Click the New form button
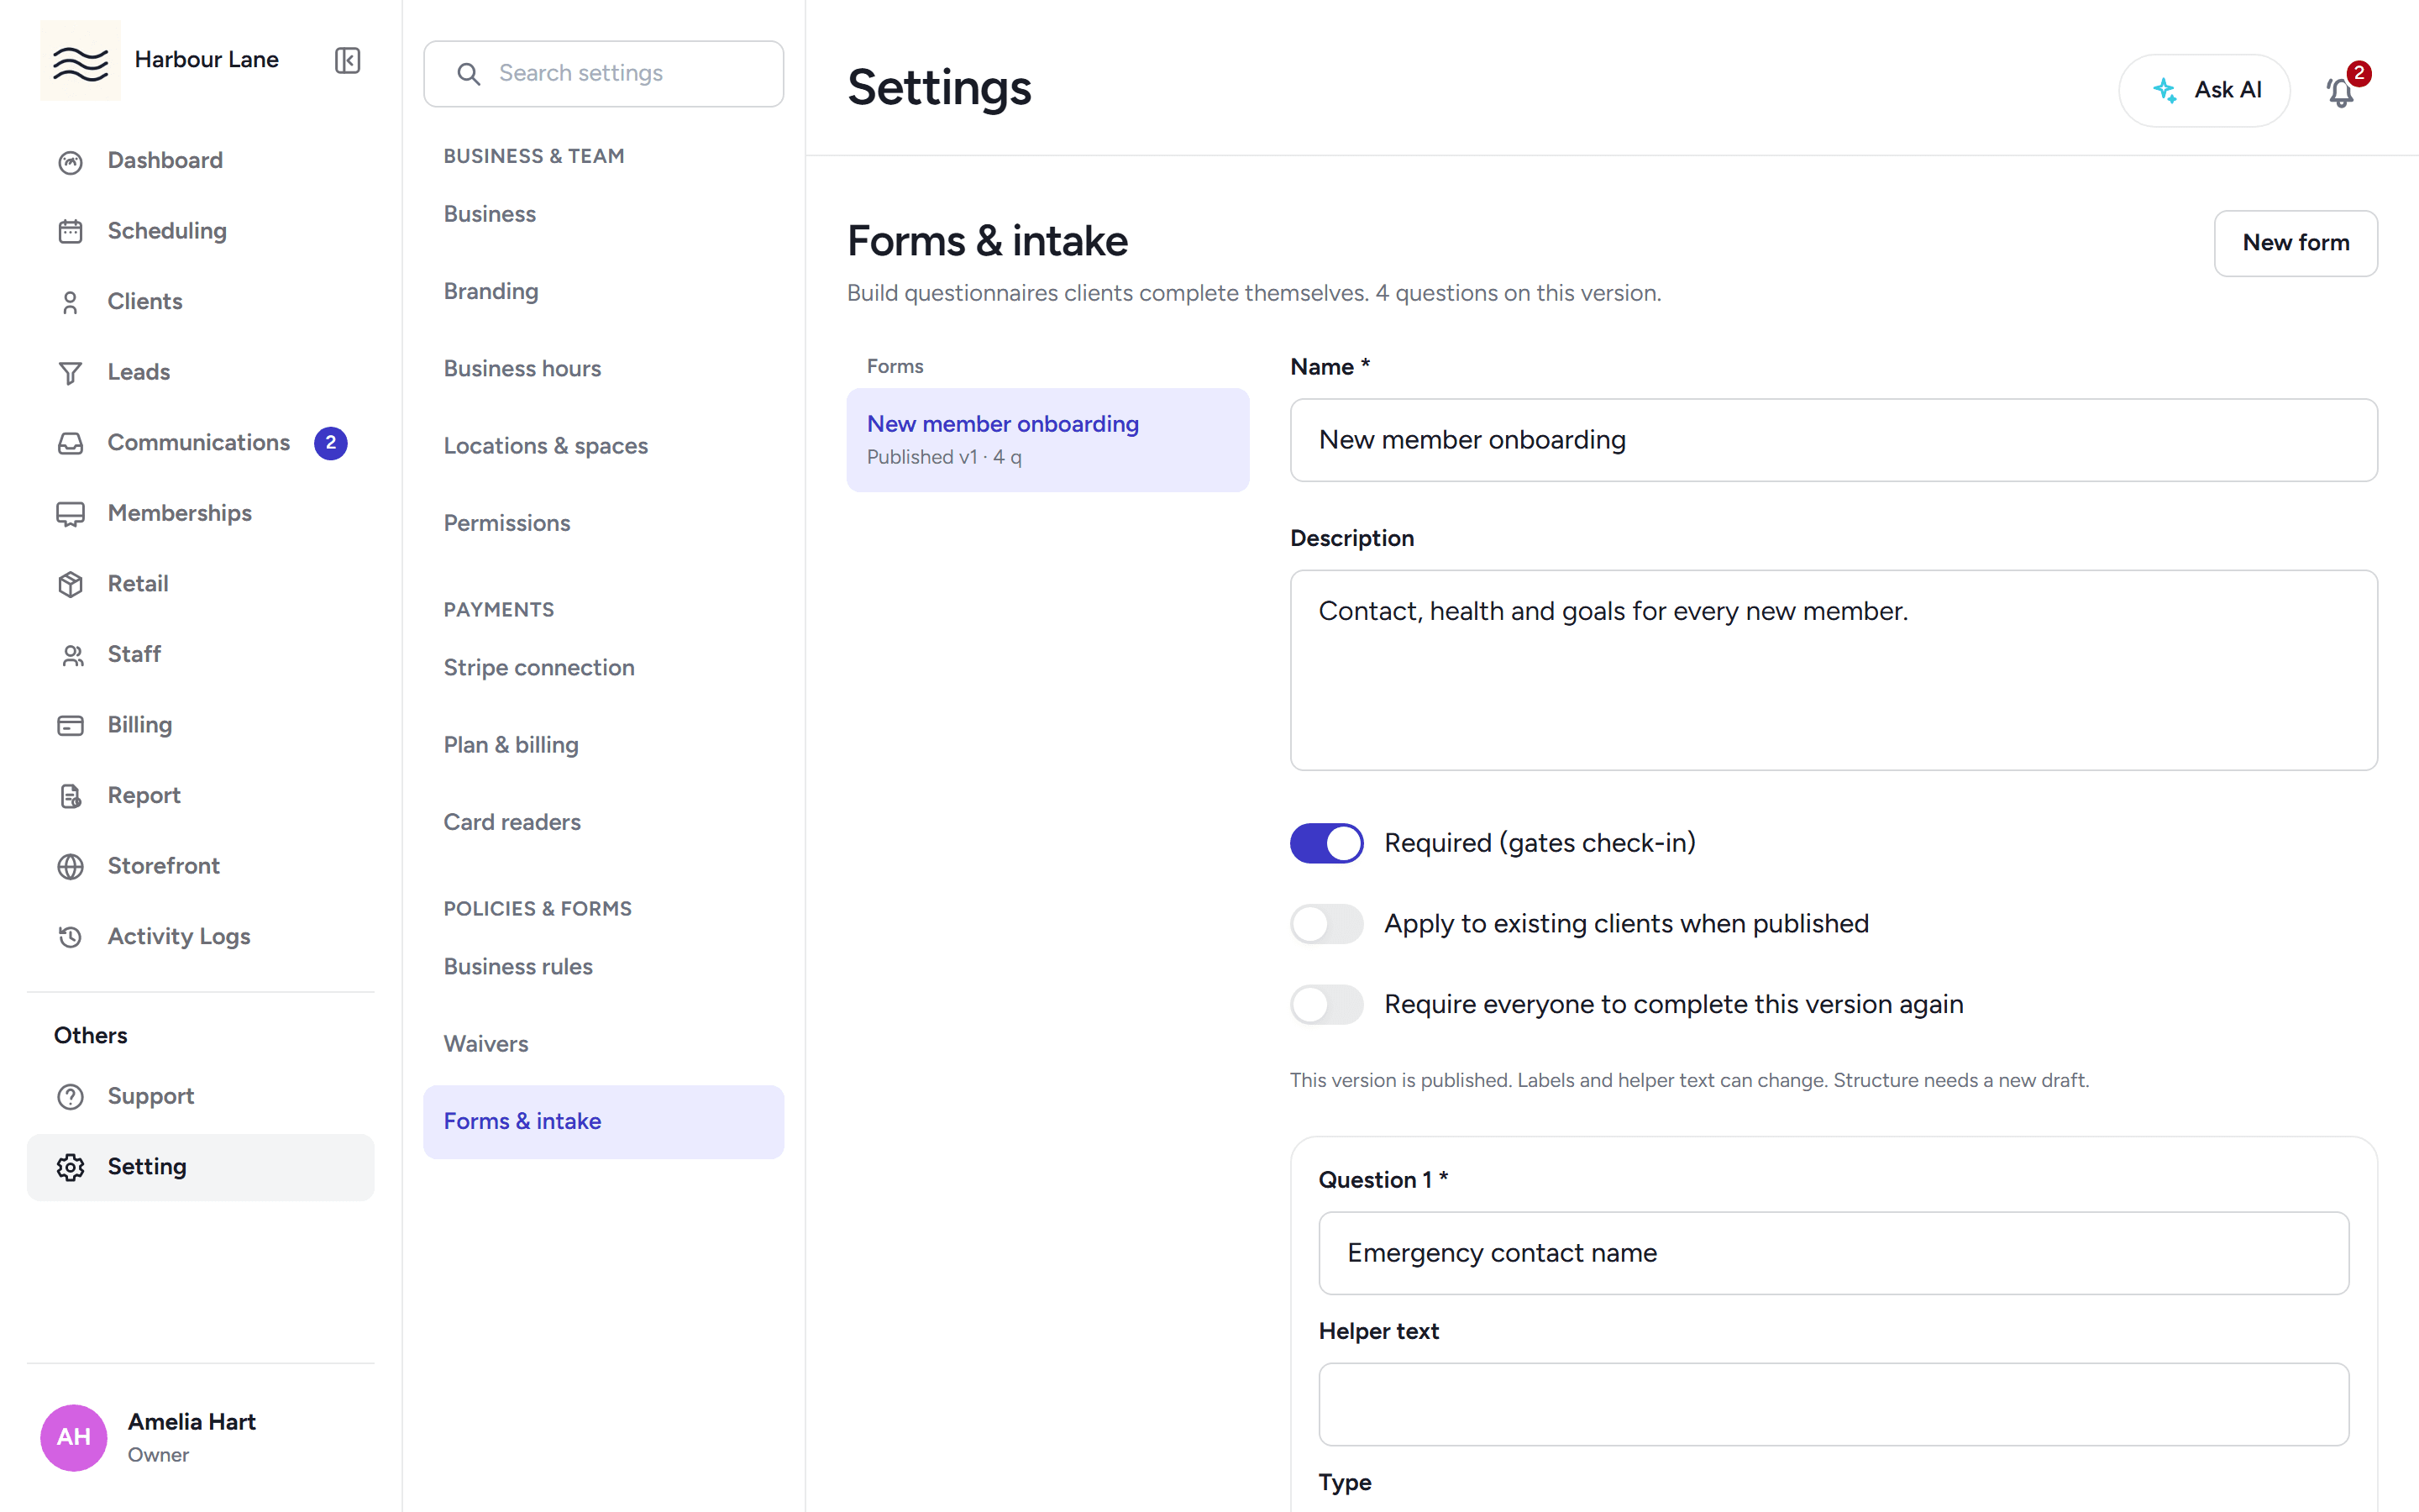The image size is (2419, 1512). point(2295,243)
